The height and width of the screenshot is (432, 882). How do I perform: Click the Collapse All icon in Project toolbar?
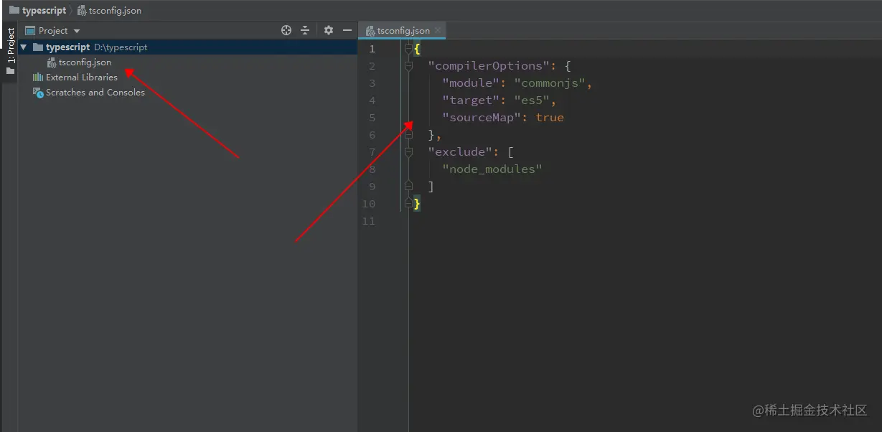304,30
